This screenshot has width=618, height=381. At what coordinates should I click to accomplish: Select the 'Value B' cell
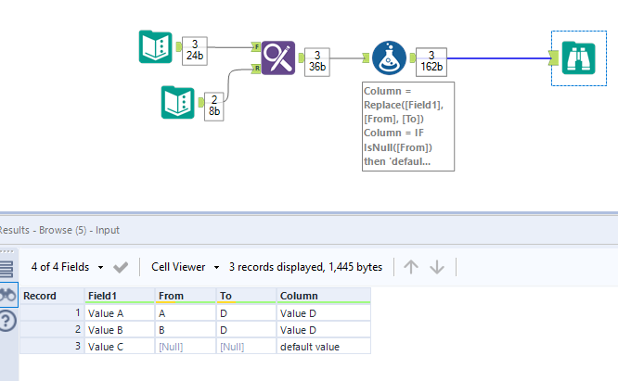click(x=120, y=330)
